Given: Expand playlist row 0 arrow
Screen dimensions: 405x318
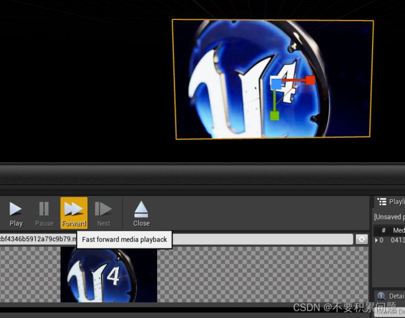Looking at the screenshot, I should (x=376, y=241).
